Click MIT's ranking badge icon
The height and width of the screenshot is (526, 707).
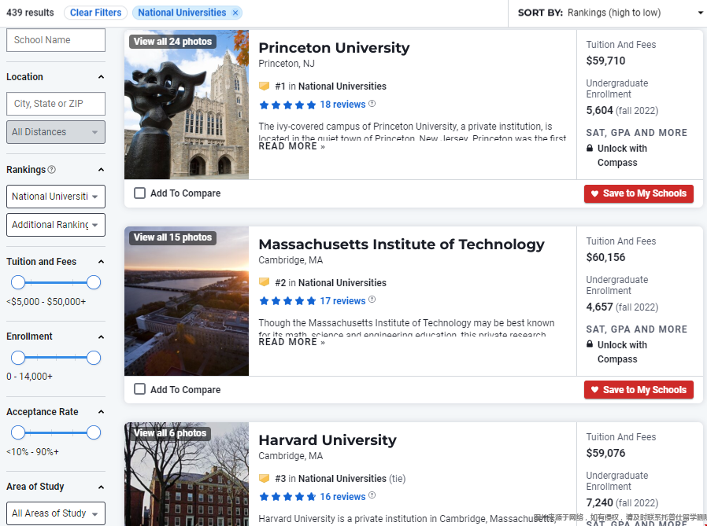(x=265, y=282)
